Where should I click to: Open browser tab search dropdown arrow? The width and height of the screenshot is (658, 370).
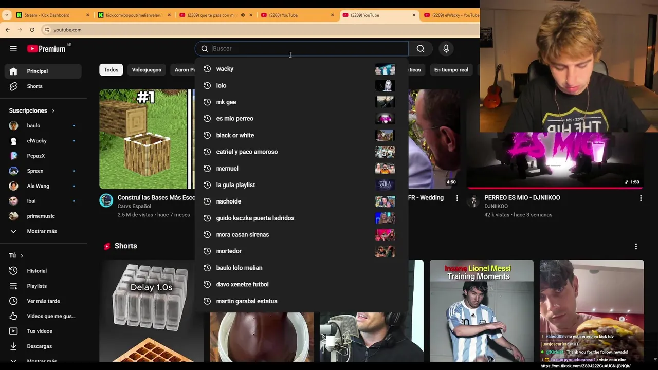pyautogui.click(x=6, y=15)
